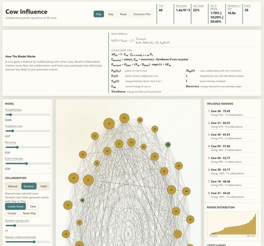Select green cow node 44
Image resolution: width=264 pixels, height=246 pixels.
point(168,144)
